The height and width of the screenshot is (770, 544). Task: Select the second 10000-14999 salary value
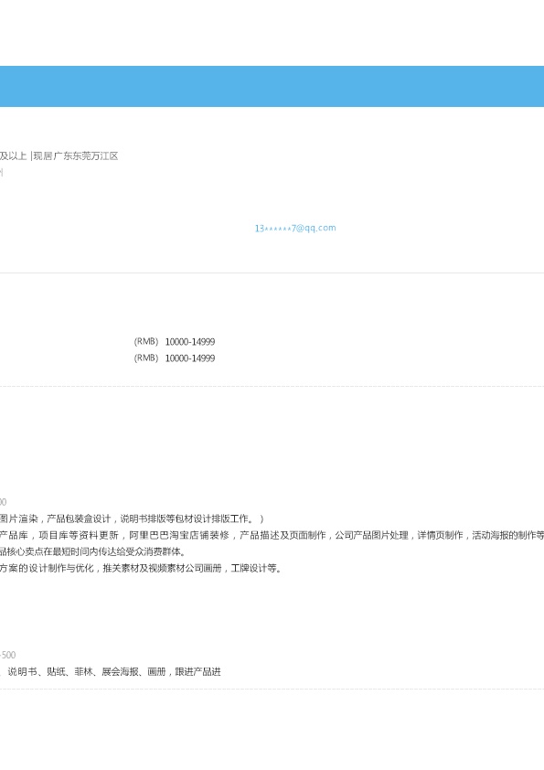click(190, 358)
